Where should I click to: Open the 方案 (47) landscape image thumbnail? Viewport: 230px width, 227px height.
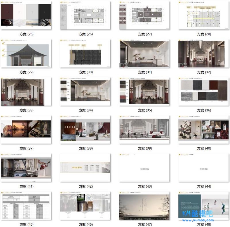[x=145, y=206]
